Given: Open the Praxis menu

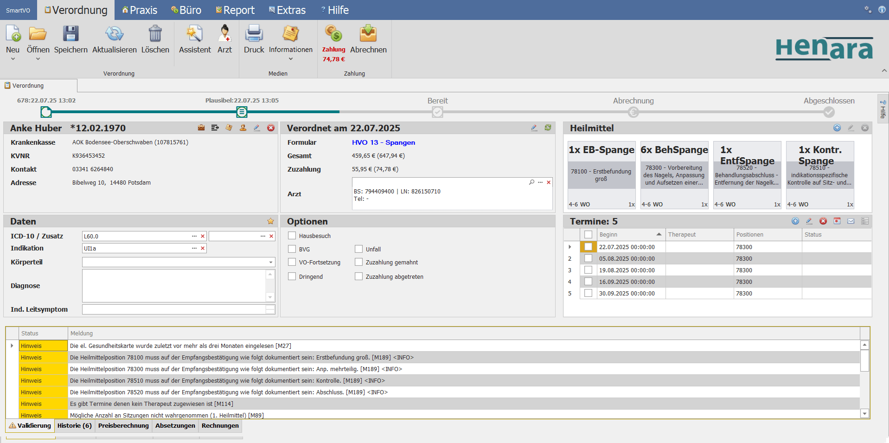Looking at the screenshot, I should tap(139, 10).
